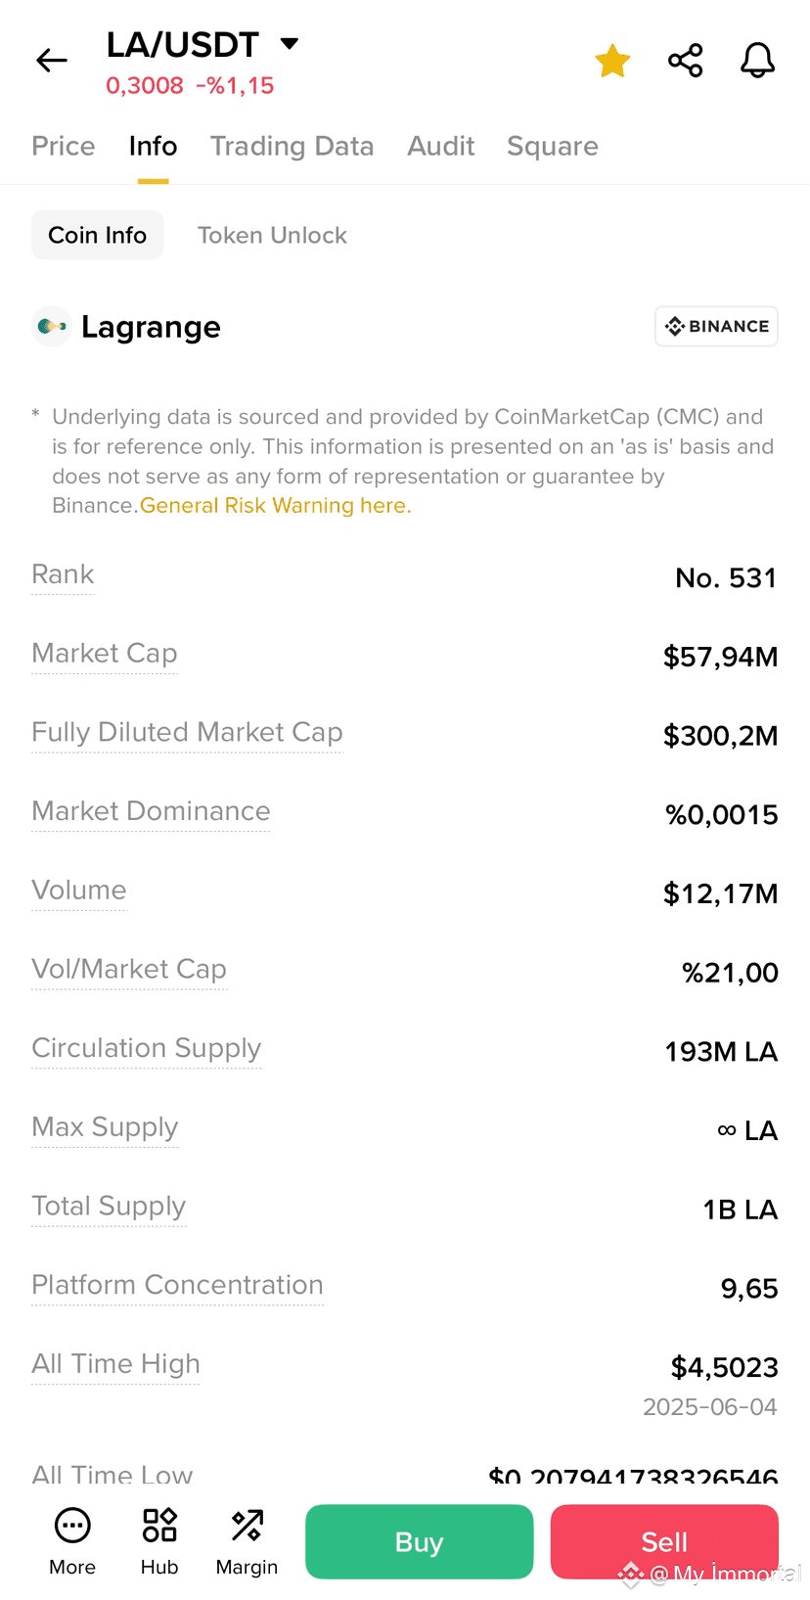This screenshot has height=1600, width=810.
Task: Open the Hub icon
Action: 159,1525
